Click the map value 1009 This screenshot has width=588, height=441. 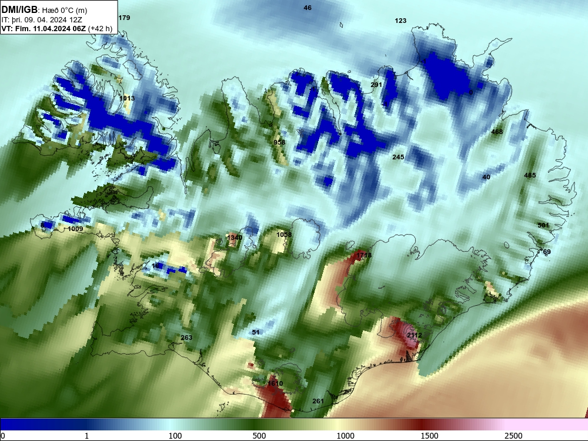tap(75, 229)
